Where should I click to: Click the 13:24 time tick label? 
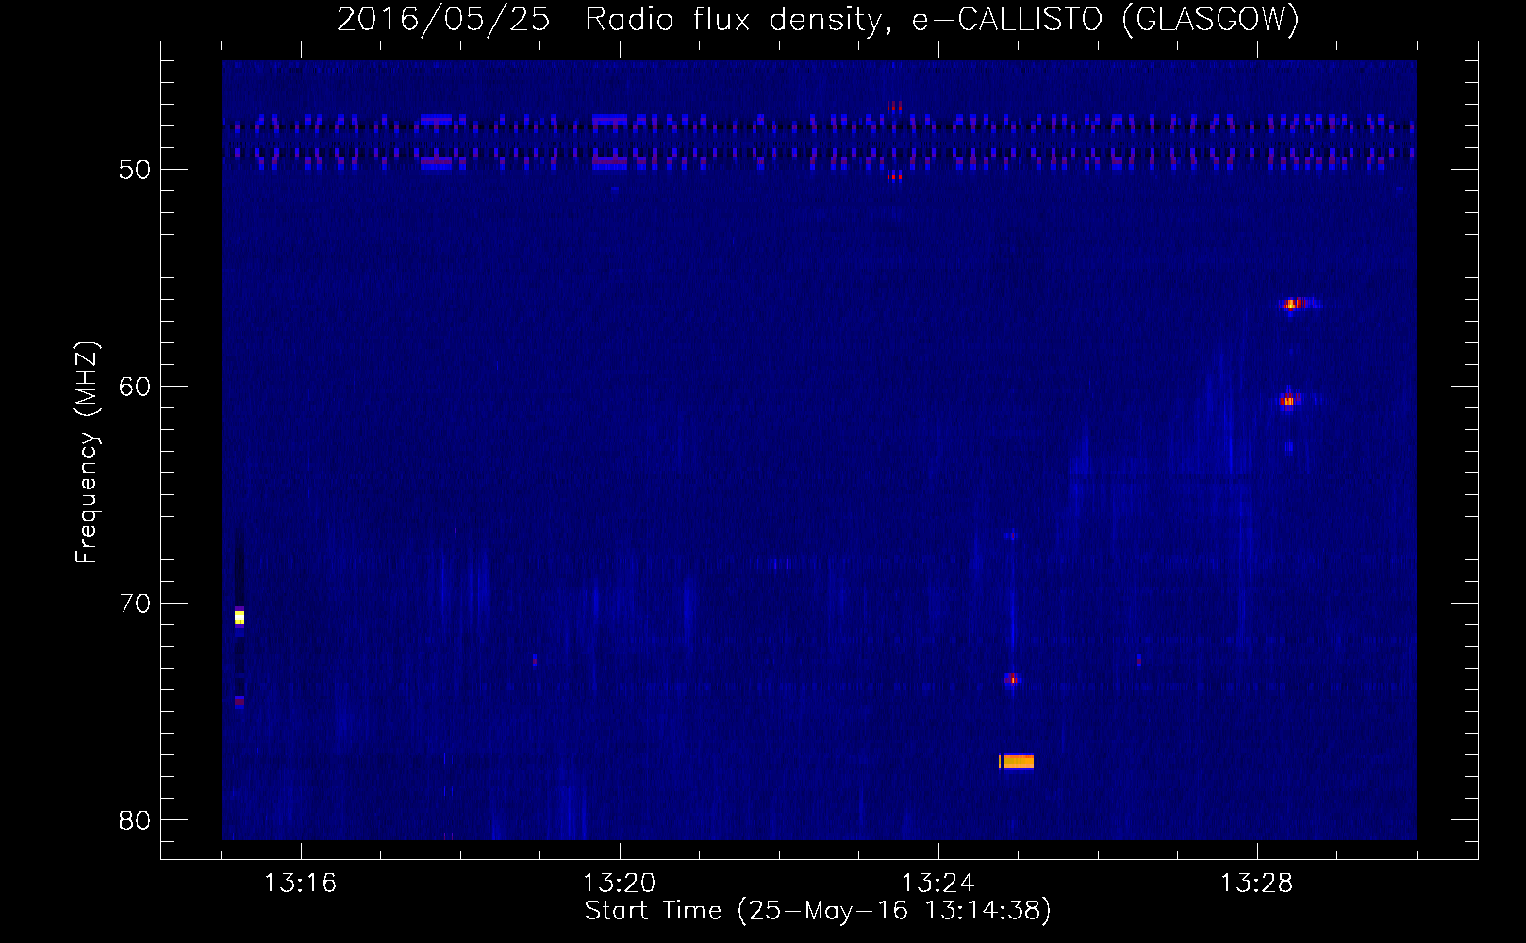(937, 884)
